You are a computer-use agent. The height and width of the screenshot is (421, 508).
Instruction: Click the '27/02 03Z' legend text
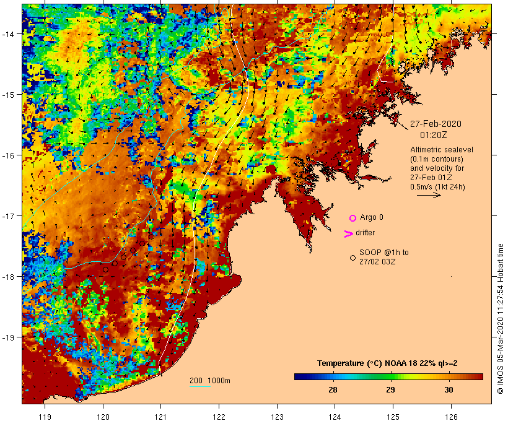coord(377,262)
